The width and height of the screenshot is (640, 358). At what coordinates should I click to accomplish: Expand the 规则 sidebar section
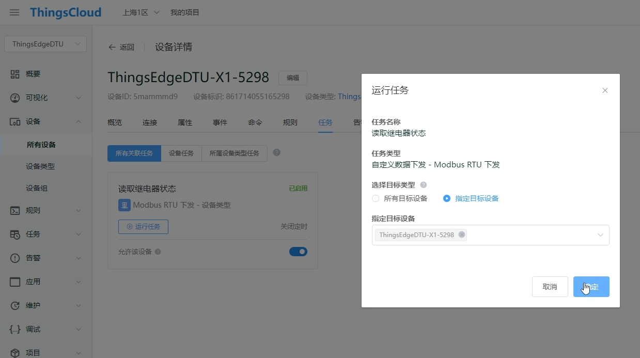click(x=79, y=210)
